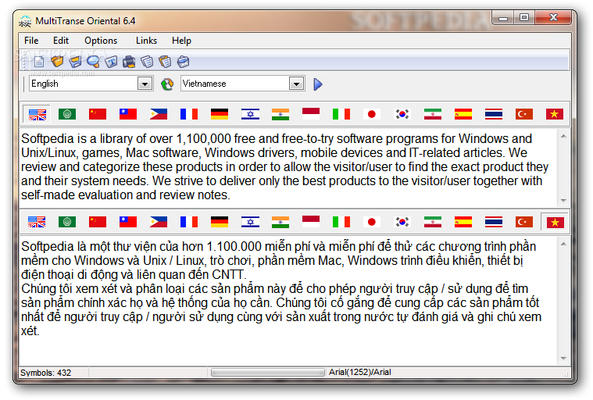Pick France flag in target flag row

click(189, 222)
